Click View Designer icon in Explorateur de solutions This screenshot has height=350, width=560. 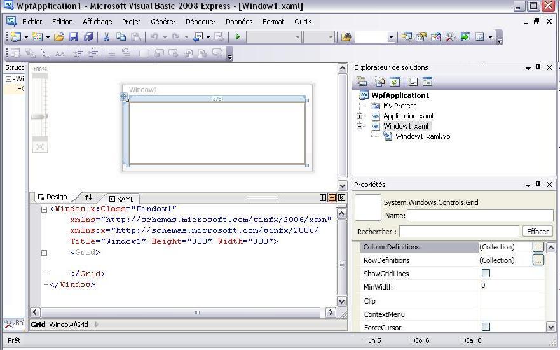[x=427, y=82]
